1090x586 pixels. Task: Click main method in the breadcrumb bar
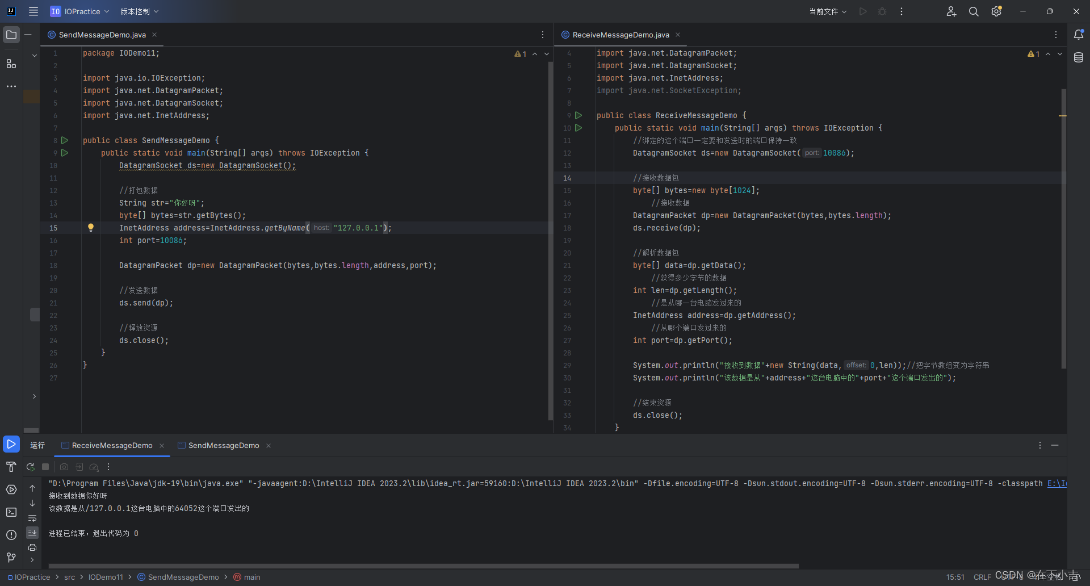point(247,577)
